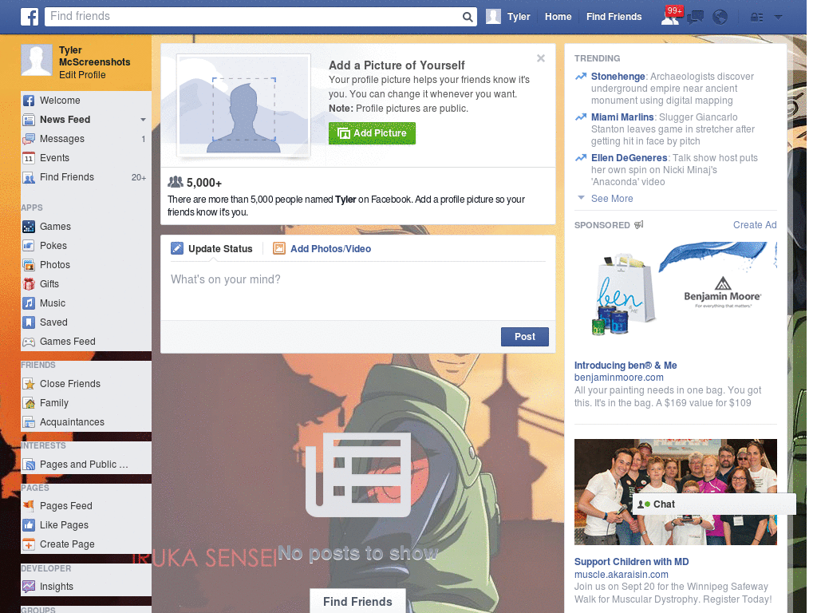Open Pages and Public sidebar item
The width and height of the screenshot is (817, 613).
click(x=86, y=465)
